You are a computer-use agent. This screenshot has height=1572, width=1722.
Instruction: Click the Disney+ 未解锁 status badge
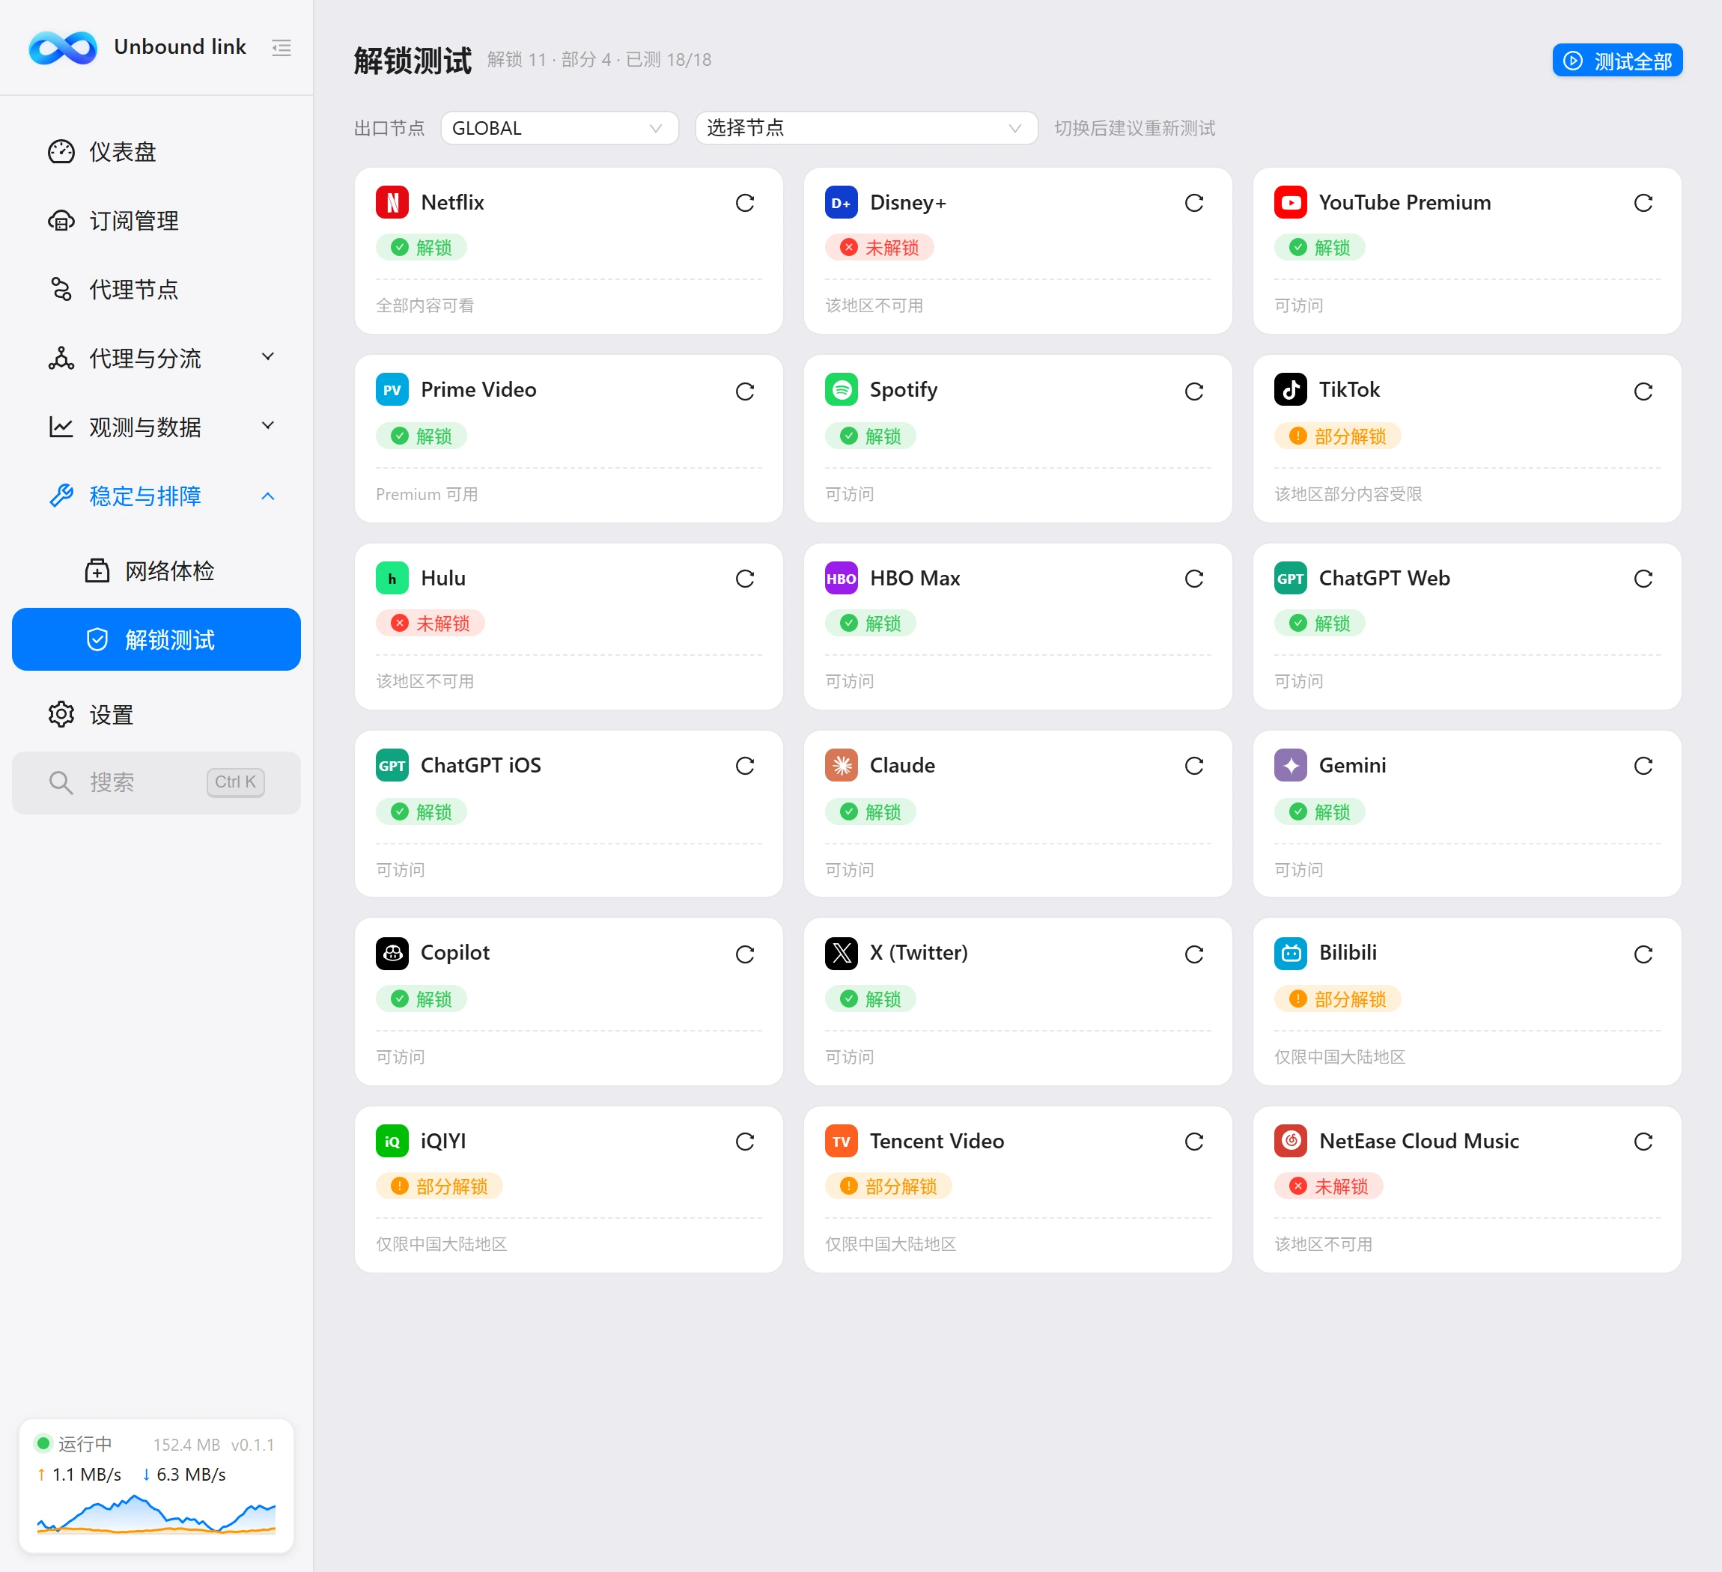point(879,248)
